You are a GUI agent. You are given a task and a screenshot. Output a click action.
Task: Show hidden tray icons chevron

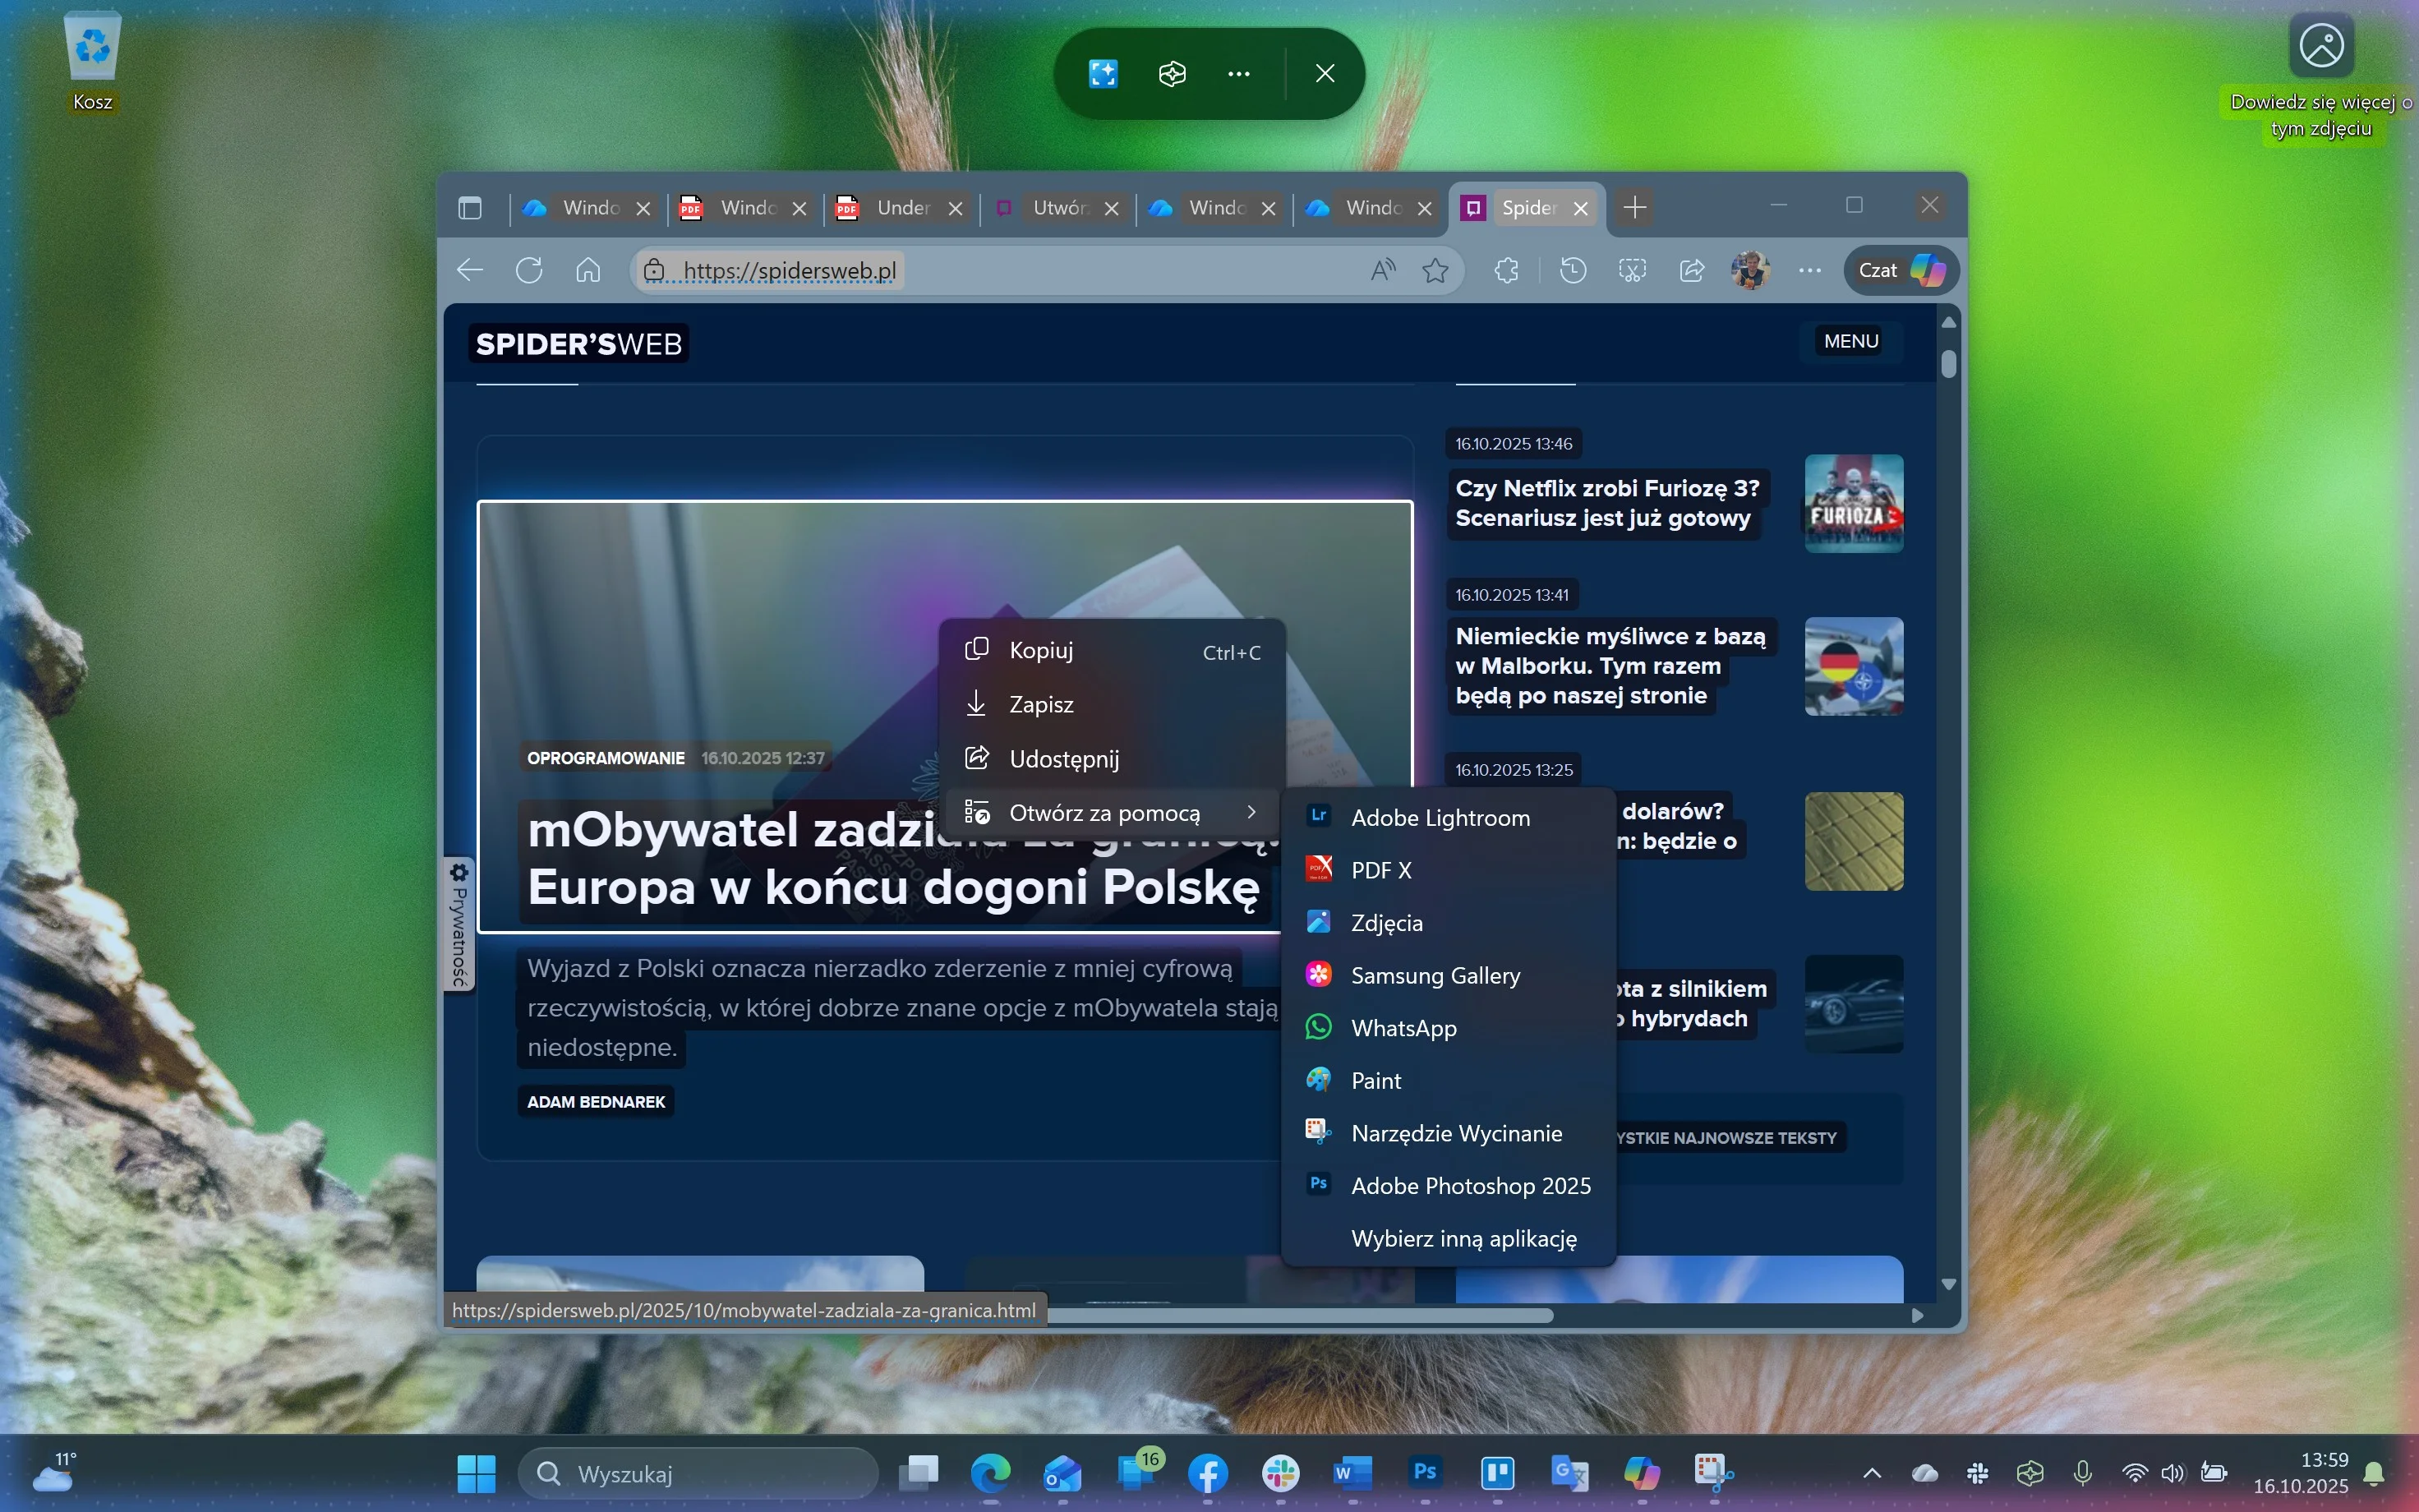(1871, 1473)
